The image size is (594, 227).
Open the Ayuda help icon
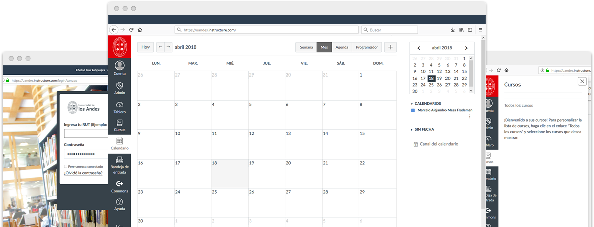(120, 202)
